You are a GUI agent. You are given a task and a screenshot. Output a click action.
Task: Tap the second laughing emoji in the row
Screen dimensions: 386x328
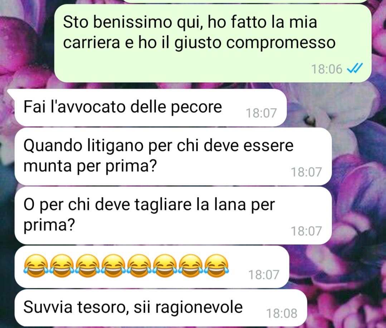[62, 266]
